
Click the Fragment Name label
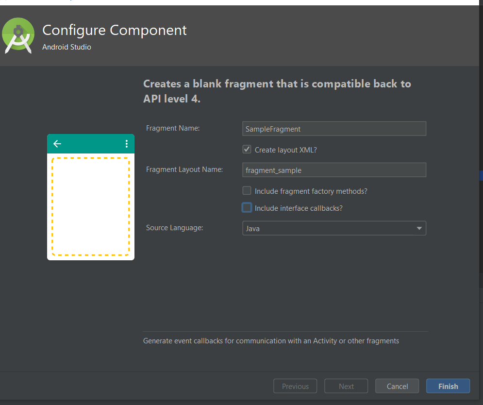pos(173,128)
